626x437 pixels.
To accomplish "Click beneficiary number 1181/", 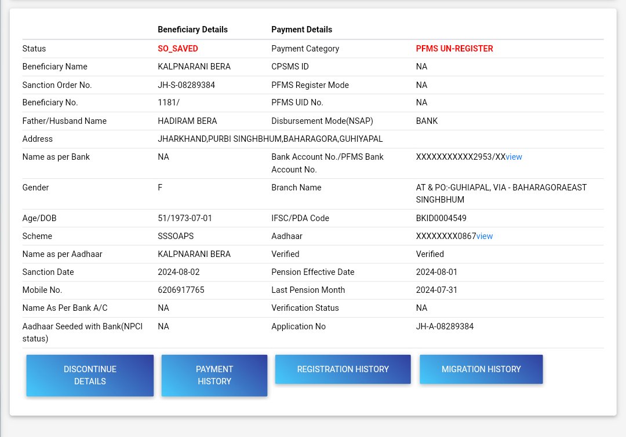I will click(x=169, y=102).
